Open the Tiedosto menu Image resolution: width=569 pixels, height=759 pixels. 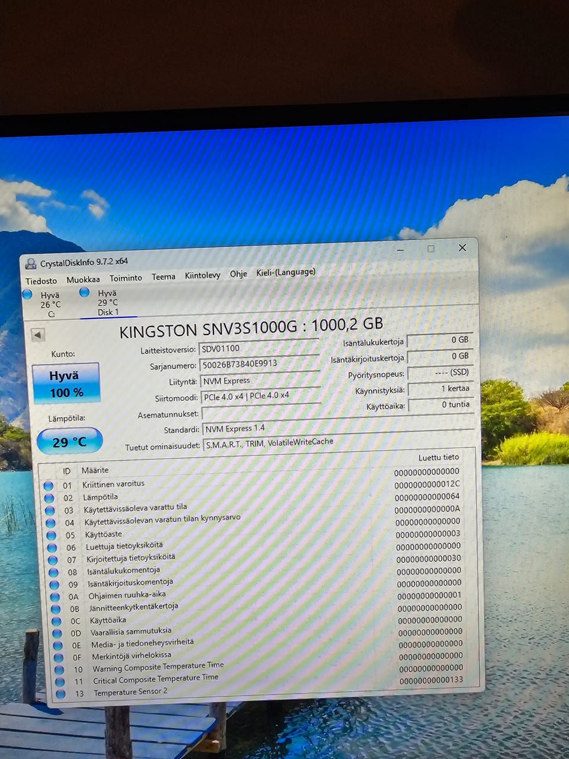pyautogui.click(x=41, y=280)
